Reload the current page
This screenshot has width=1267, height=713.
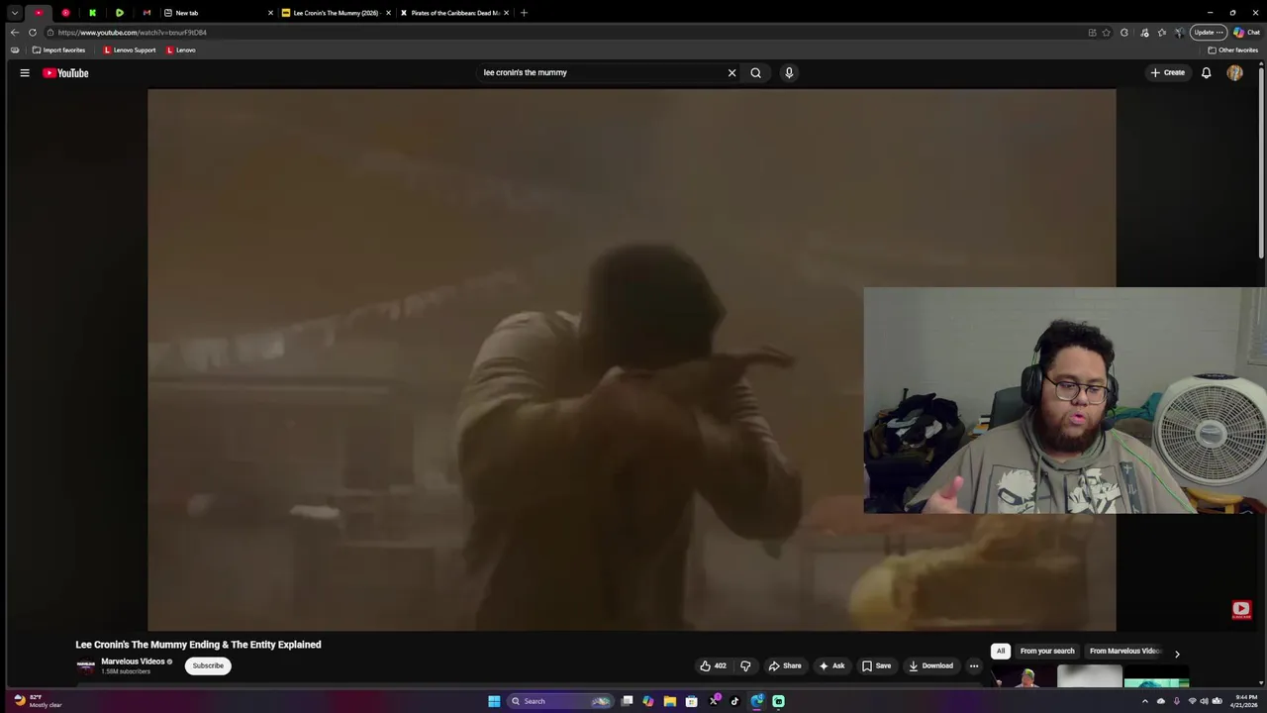point(33,32)
